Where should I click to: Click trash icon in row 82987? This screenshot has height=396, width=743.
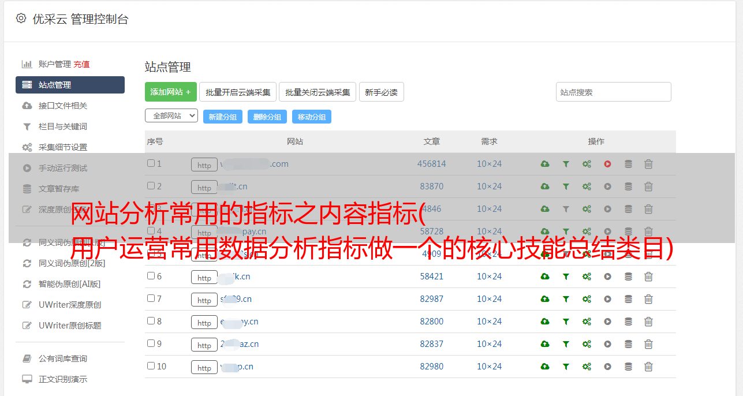click(x=648, y=299)
